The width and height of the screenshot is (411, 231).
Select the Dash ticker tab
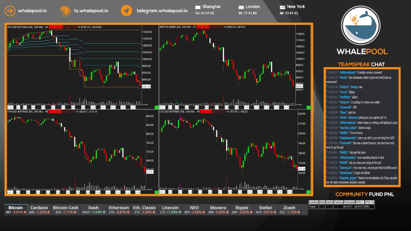93,210
